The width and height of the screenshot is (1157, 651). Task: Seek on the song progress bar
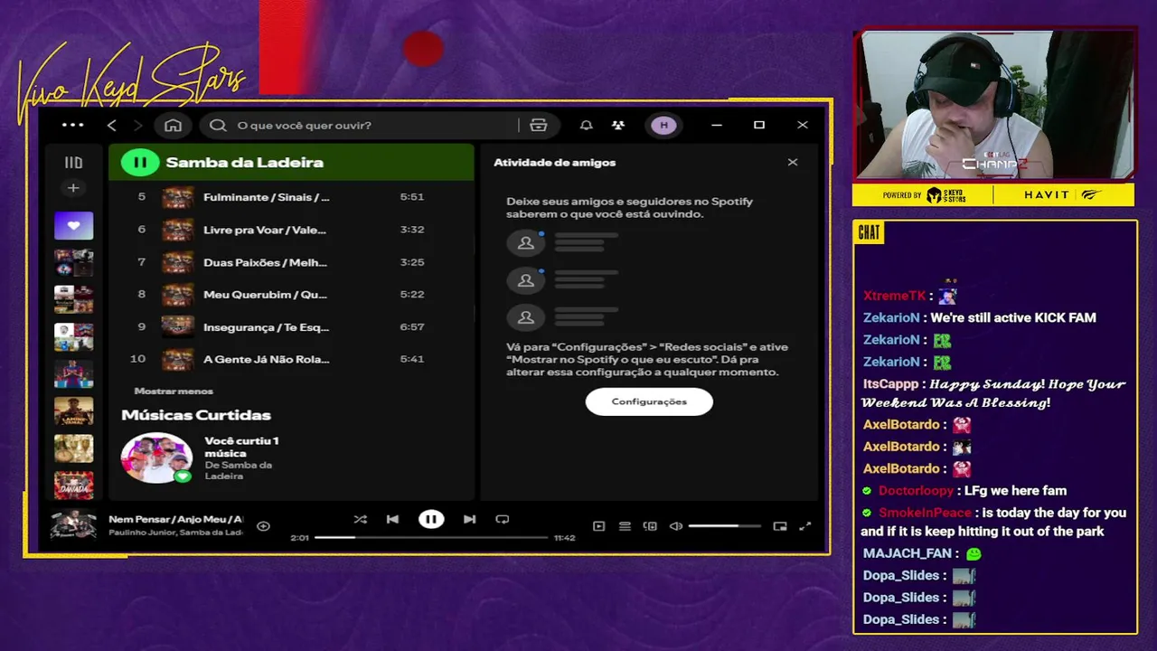coord(431,537)
